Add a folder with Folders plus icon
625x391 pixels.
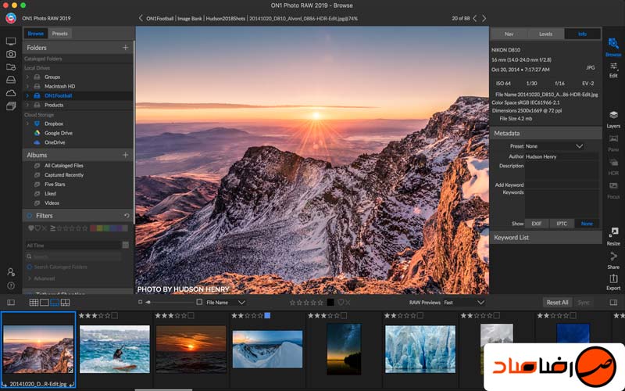coord(125,48)
